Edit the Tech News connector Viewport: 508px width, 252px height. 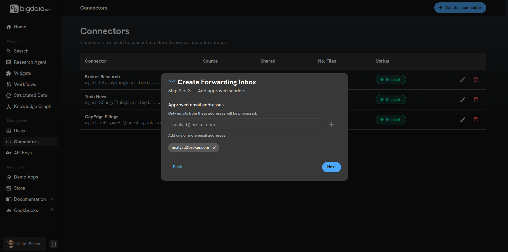tap(463, 100)
